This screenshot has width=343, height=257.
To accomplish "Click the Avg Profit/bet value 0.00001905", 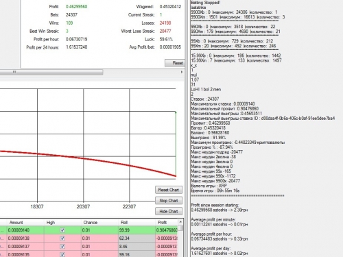I will tap(170, 47).
